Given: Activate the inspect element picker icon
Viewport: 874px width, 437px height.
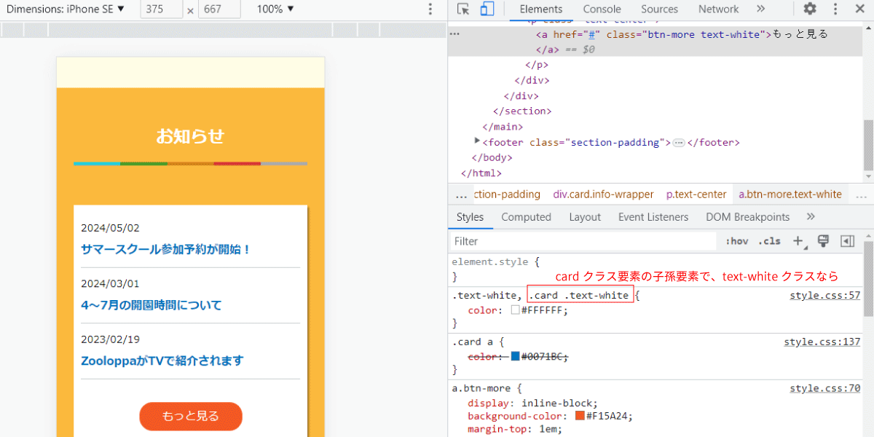Looking at the screenshot, I should 463,9.
